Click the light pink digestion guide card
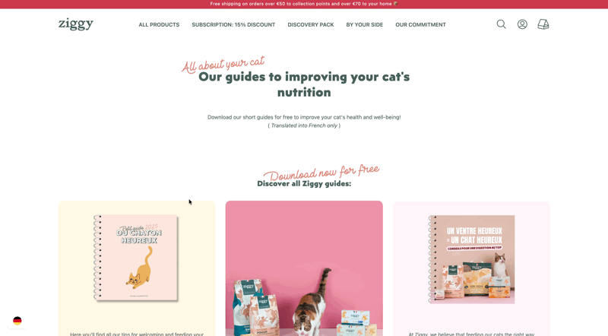 [x=471, y=268]
